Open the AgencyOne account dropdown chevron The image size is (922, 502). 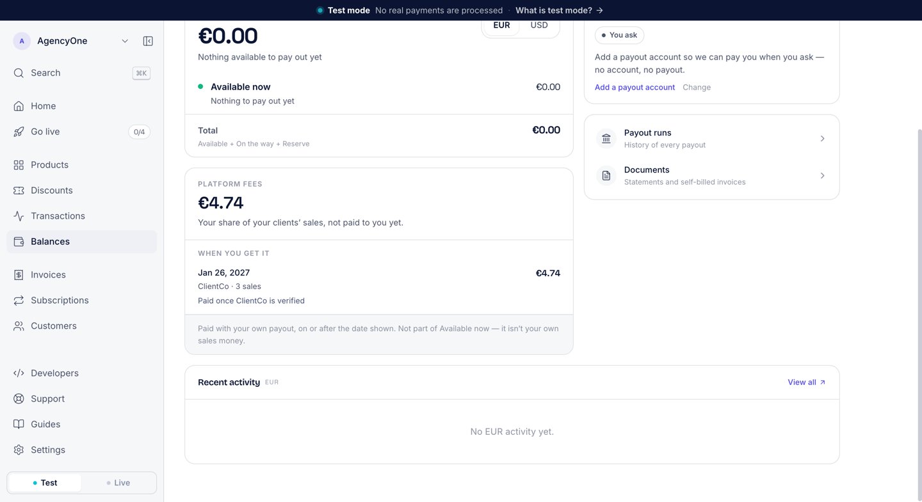(125, 41)
